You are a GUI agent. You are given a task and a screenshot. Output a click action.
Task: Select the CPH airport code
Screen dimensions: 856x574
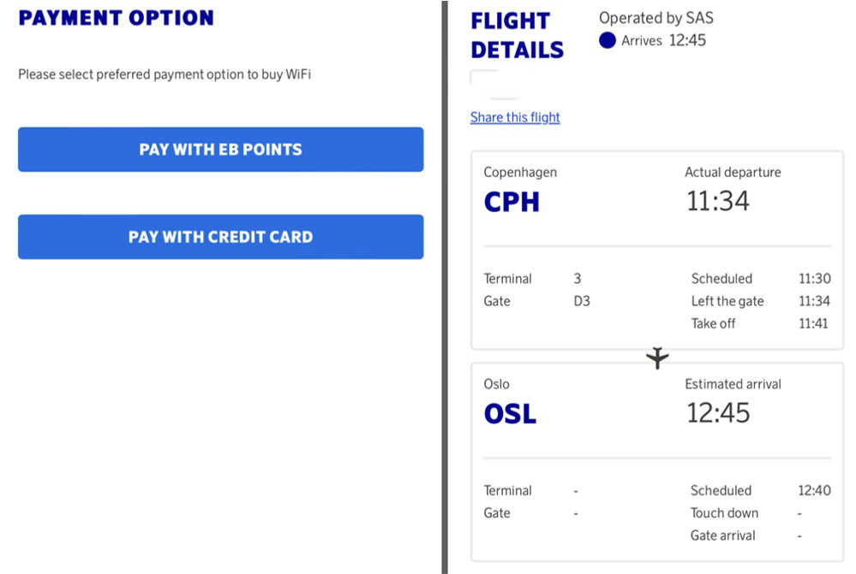[512, 202]
